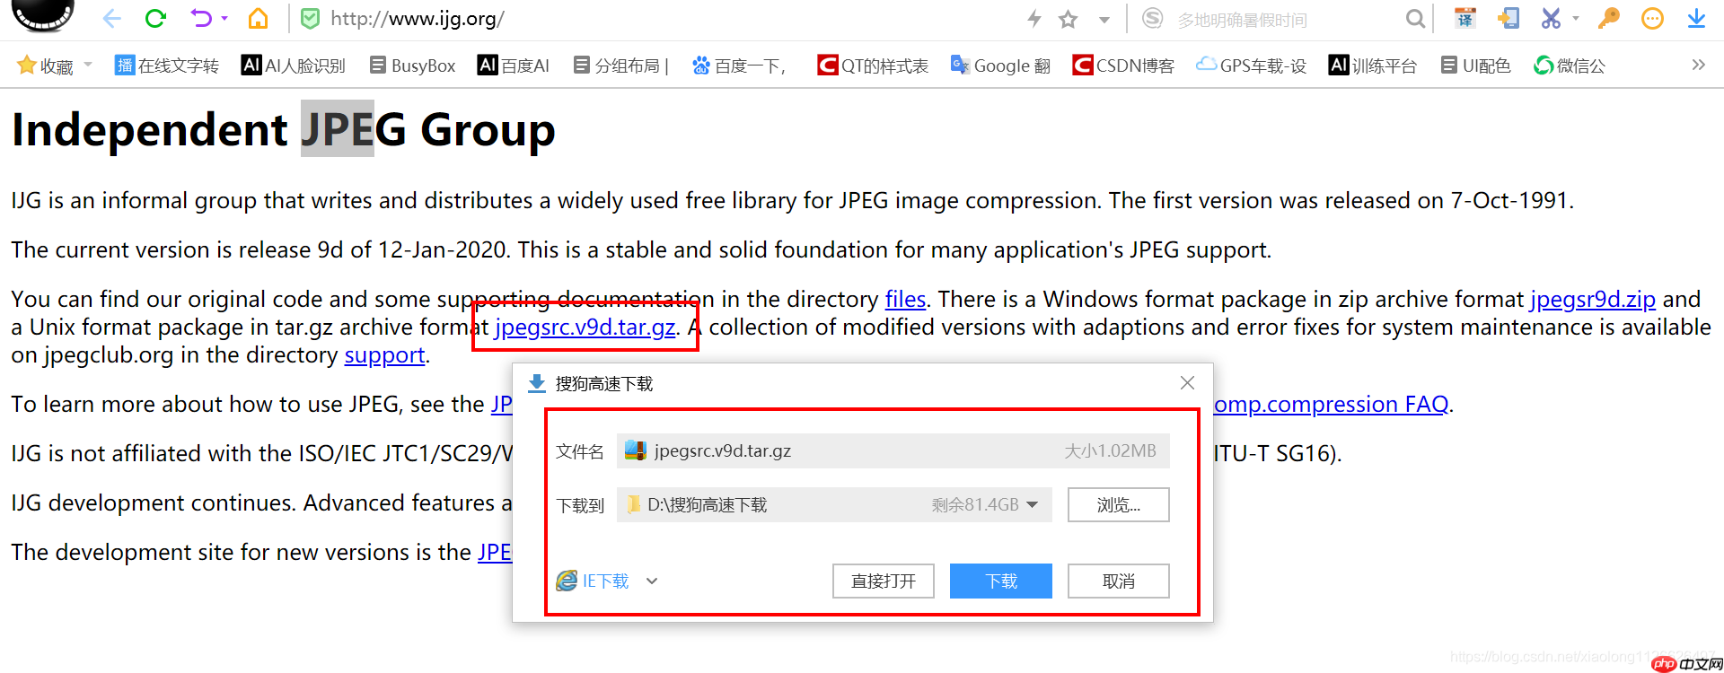
Task: Open the 训练平台 bookmark
Action: (x=1373, y=66)
